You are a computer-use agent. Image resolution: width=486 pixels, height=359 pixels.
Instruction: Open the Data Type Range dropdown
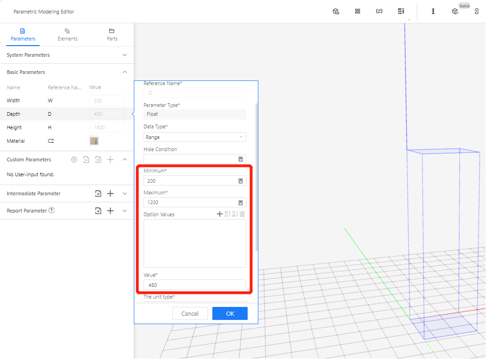point(195,137)
